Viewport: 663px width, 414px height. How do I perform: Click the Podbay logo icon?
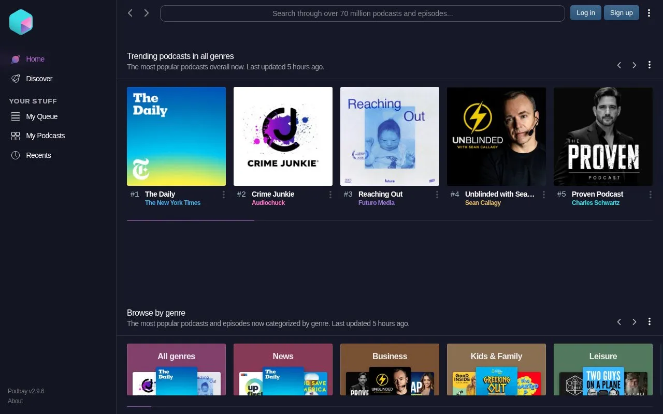click(x=21, y=22)
